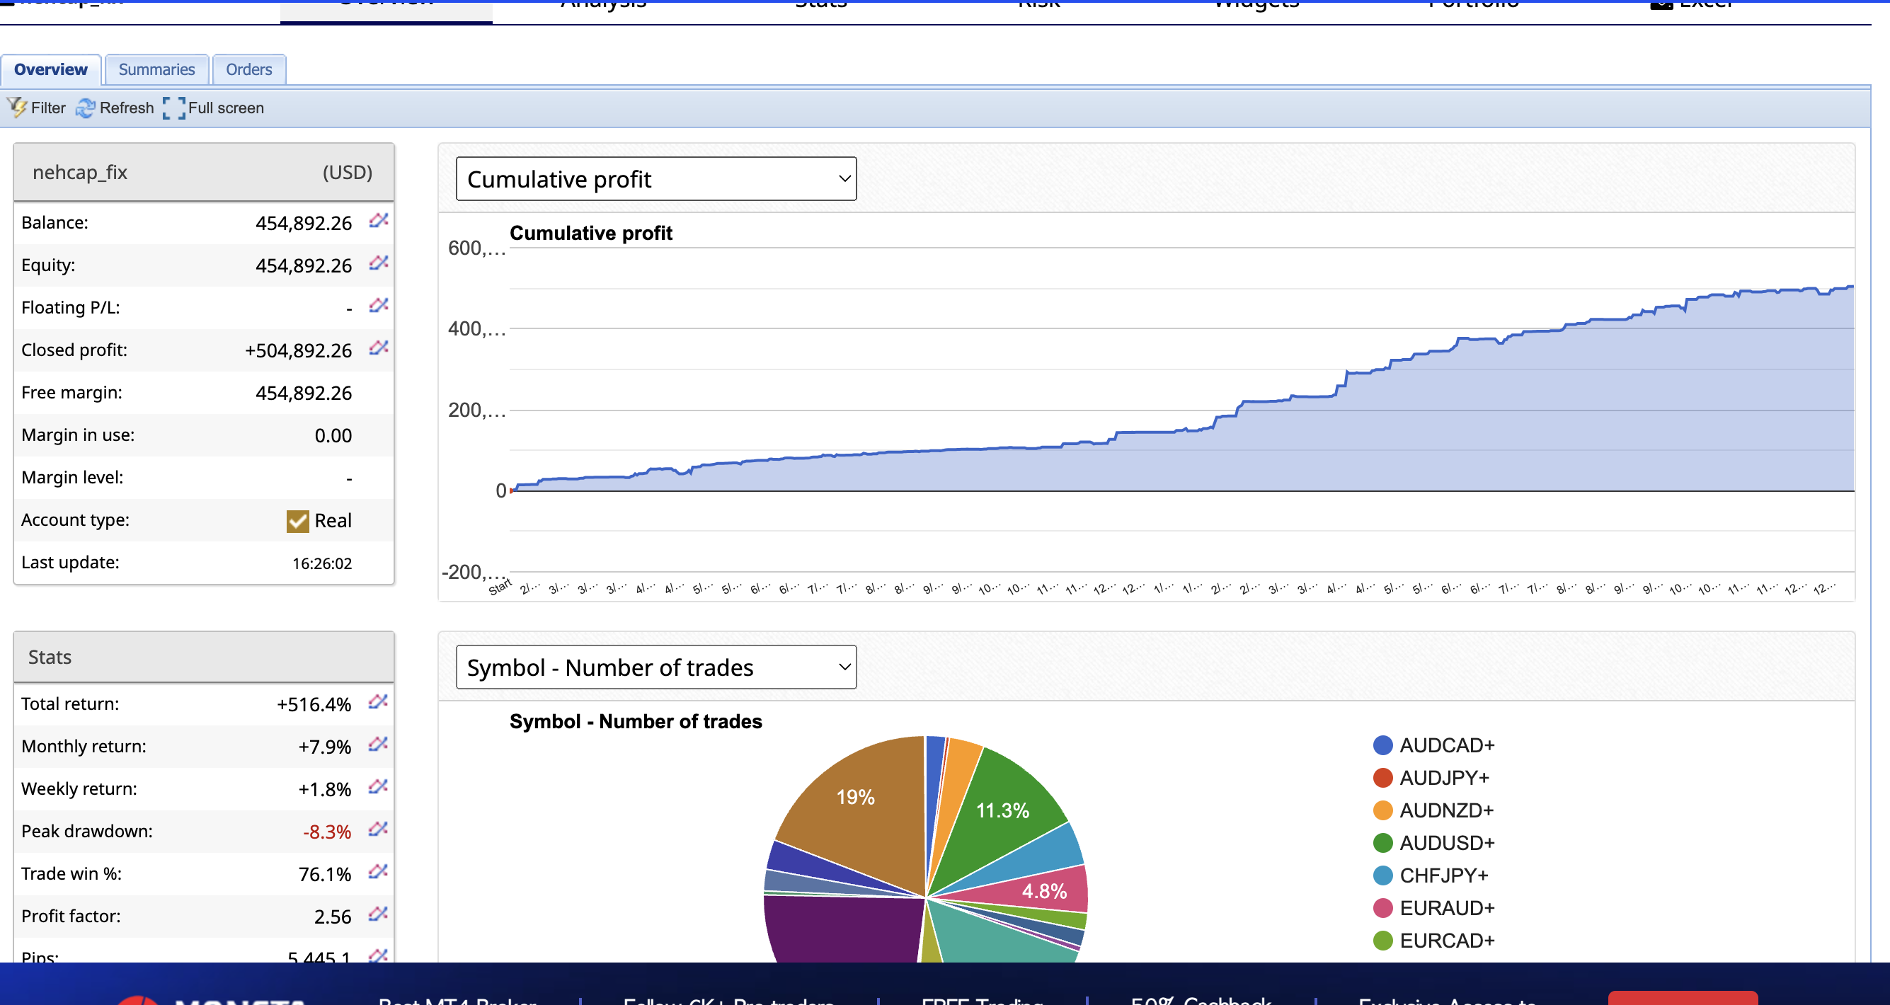Click the chart icon beside Equity row
Screen dimensions: 1890x1005
tap(378, 263)
